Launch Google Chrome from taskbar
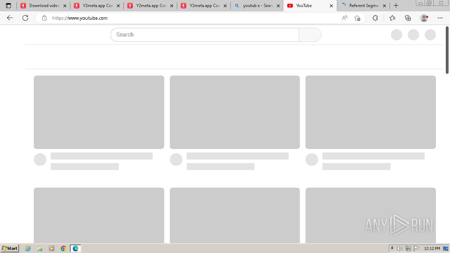This screenshot has width=450, height=253. click(x=64, y=248)
